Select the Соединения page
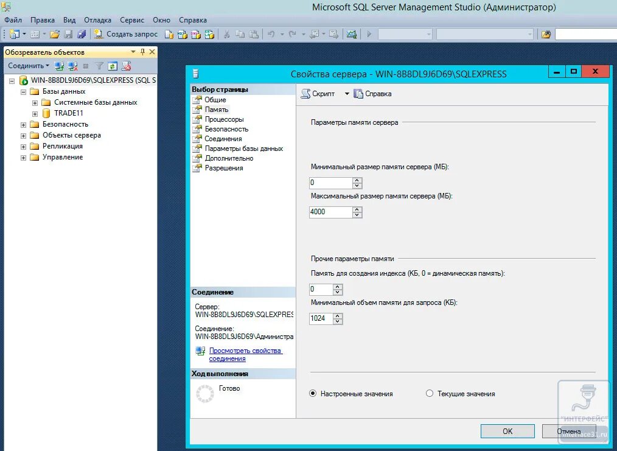The height and width of the screenshot is (451, 617). coord(223,139)
